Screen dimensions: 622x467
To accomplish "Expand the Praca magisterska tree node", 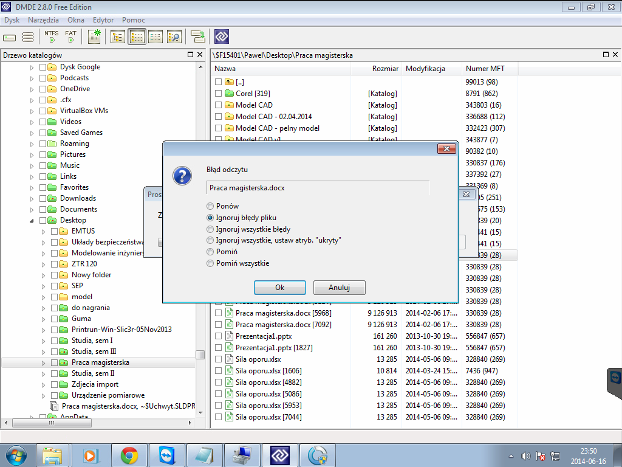I will click(x=43, y=363).
